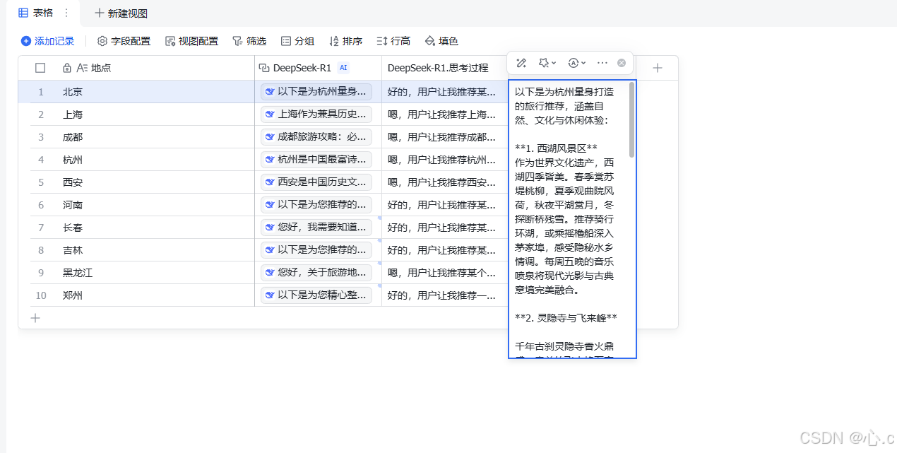Image resolution: width=897 pixels, height=453 pixels.
Task: Click the 思考过程 cell in 黑龙江 row
Action: tap(445, 273)
